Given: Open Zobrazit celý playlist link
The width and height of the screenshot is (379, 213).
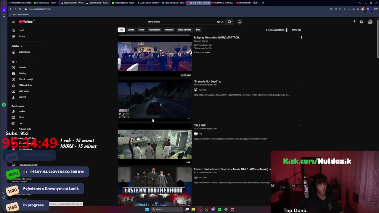Looking at the screenshot, I should pos(202,52).
